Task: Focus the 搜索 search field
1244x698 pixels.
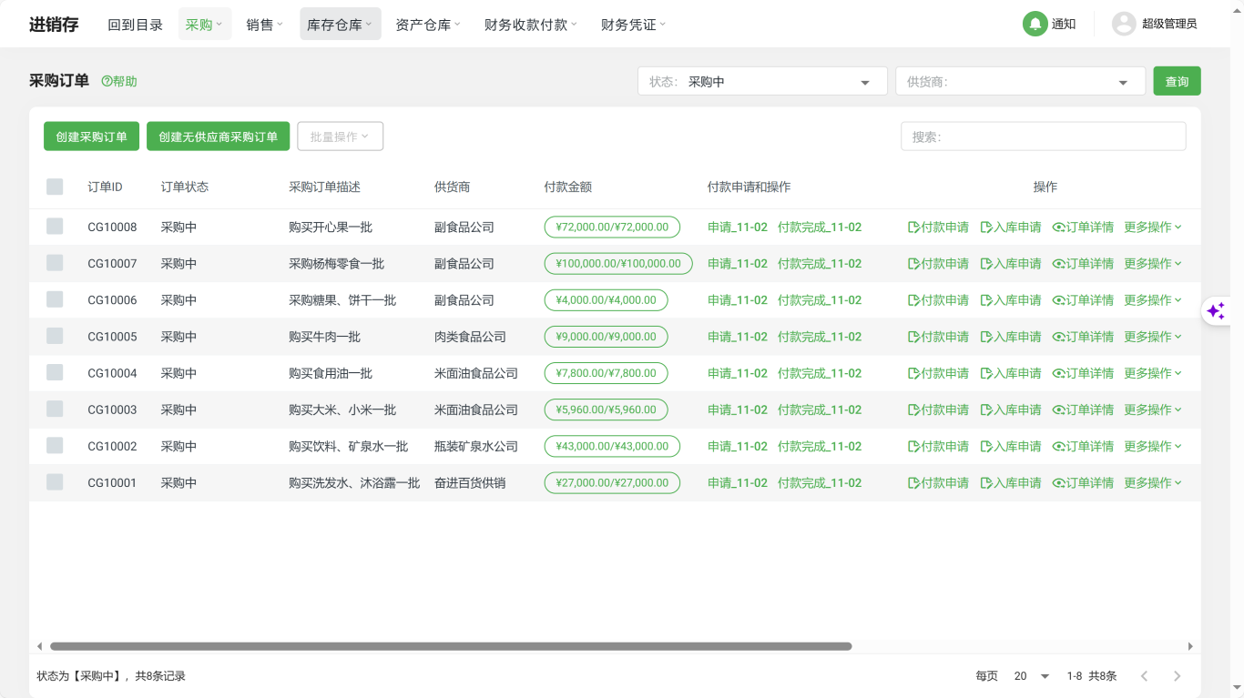Action: (1044, 137)
